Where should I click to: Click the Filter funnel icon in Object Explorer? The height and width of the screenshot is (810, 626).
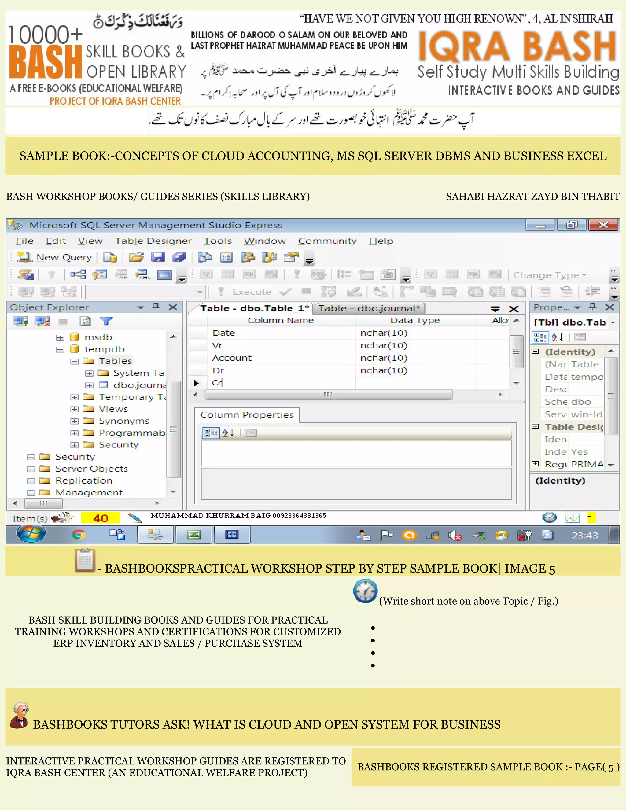pyautogui.click(x=106, y=321)
